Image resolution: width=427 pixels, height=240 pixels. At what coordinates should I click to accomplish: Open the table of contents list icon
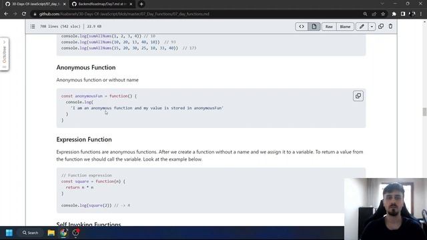coord(33,27)
